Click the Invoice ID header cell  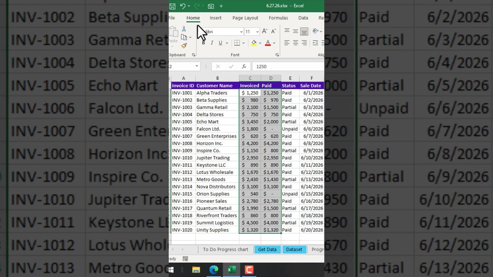pos(183,85)
